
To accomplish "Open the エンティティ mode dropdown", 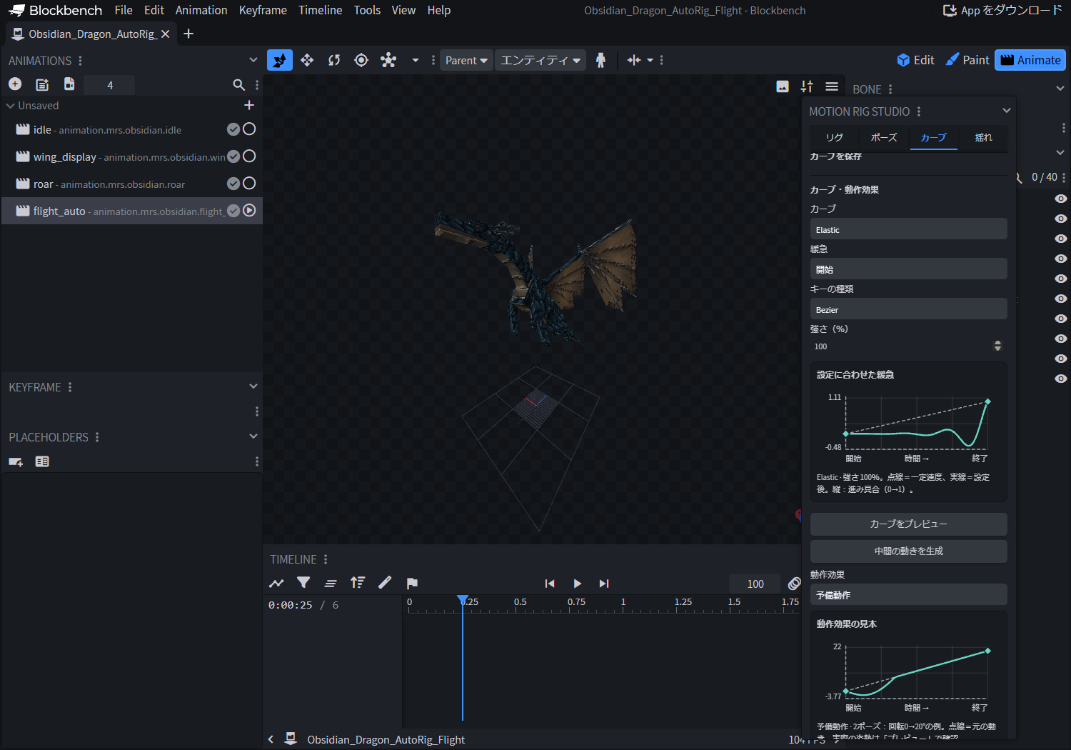I will [540, 60].
